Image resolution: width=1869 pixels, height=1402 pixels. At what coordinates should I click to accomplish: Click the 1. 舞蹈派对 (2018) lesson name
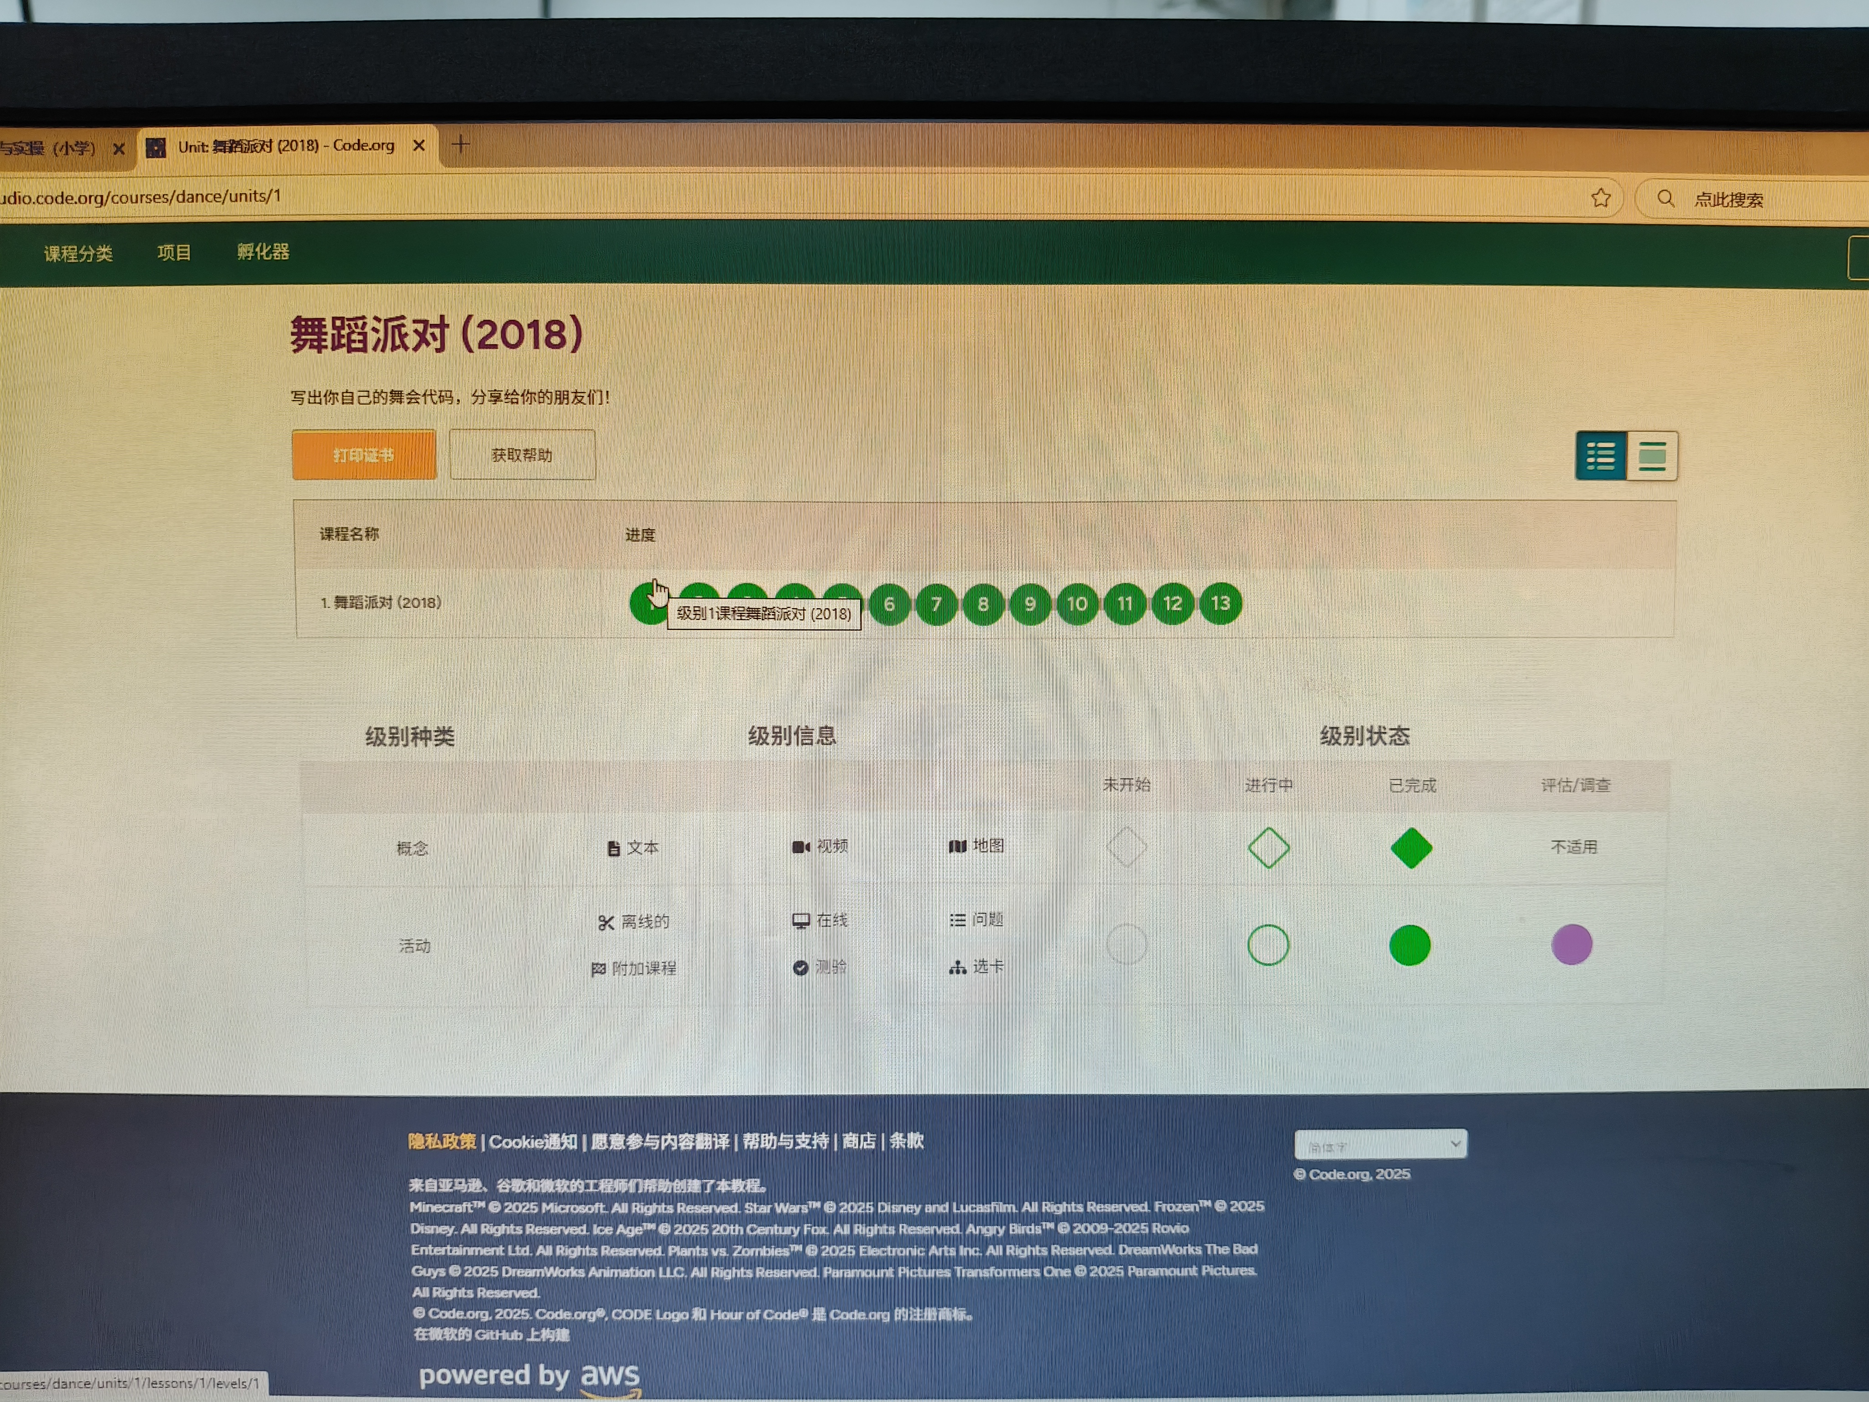click(381, 602)
